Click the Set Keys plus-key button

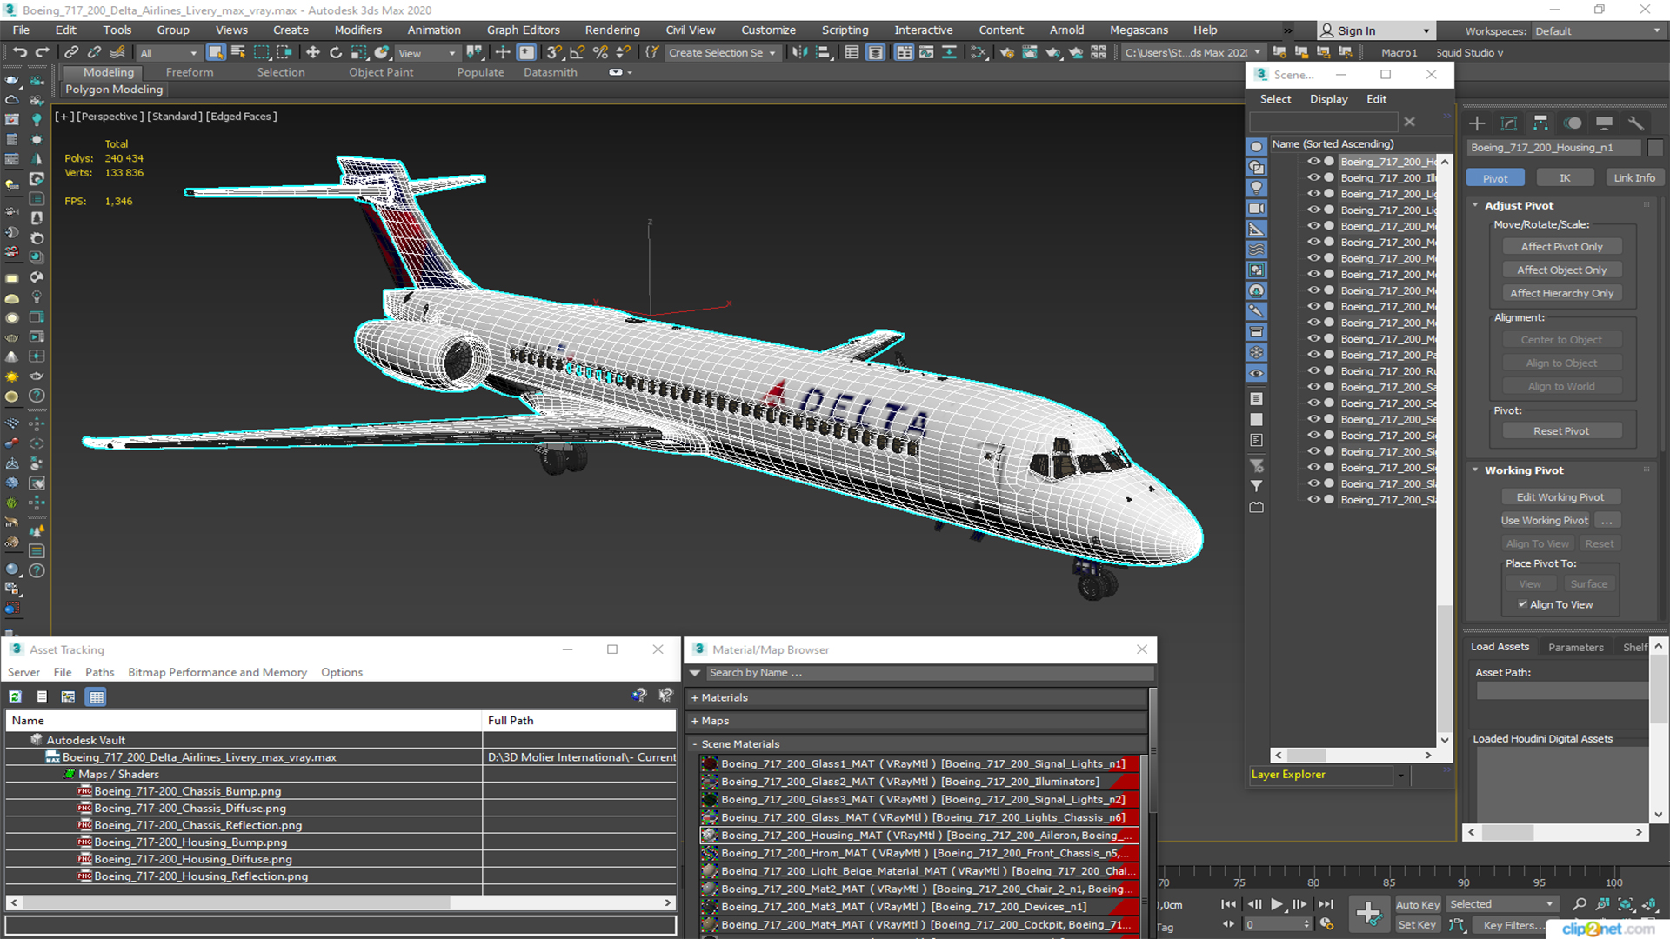click(x=1368, y=914)
